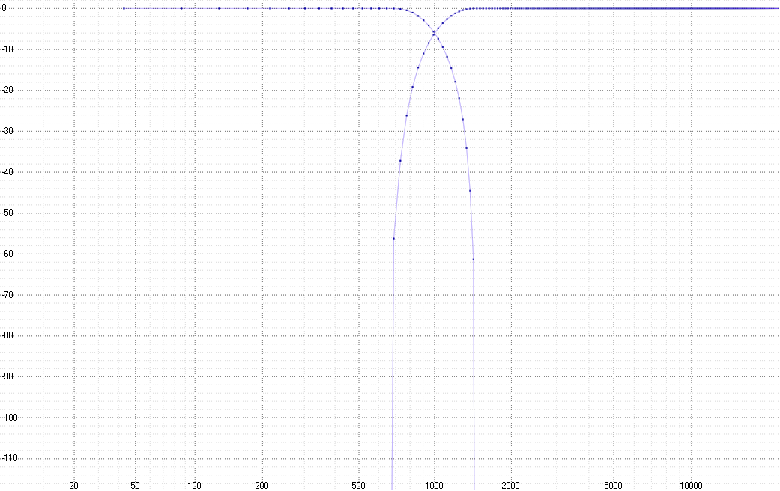Click the "500" label on the frequency axis
780x491 pixels.
tap(358, 486)
